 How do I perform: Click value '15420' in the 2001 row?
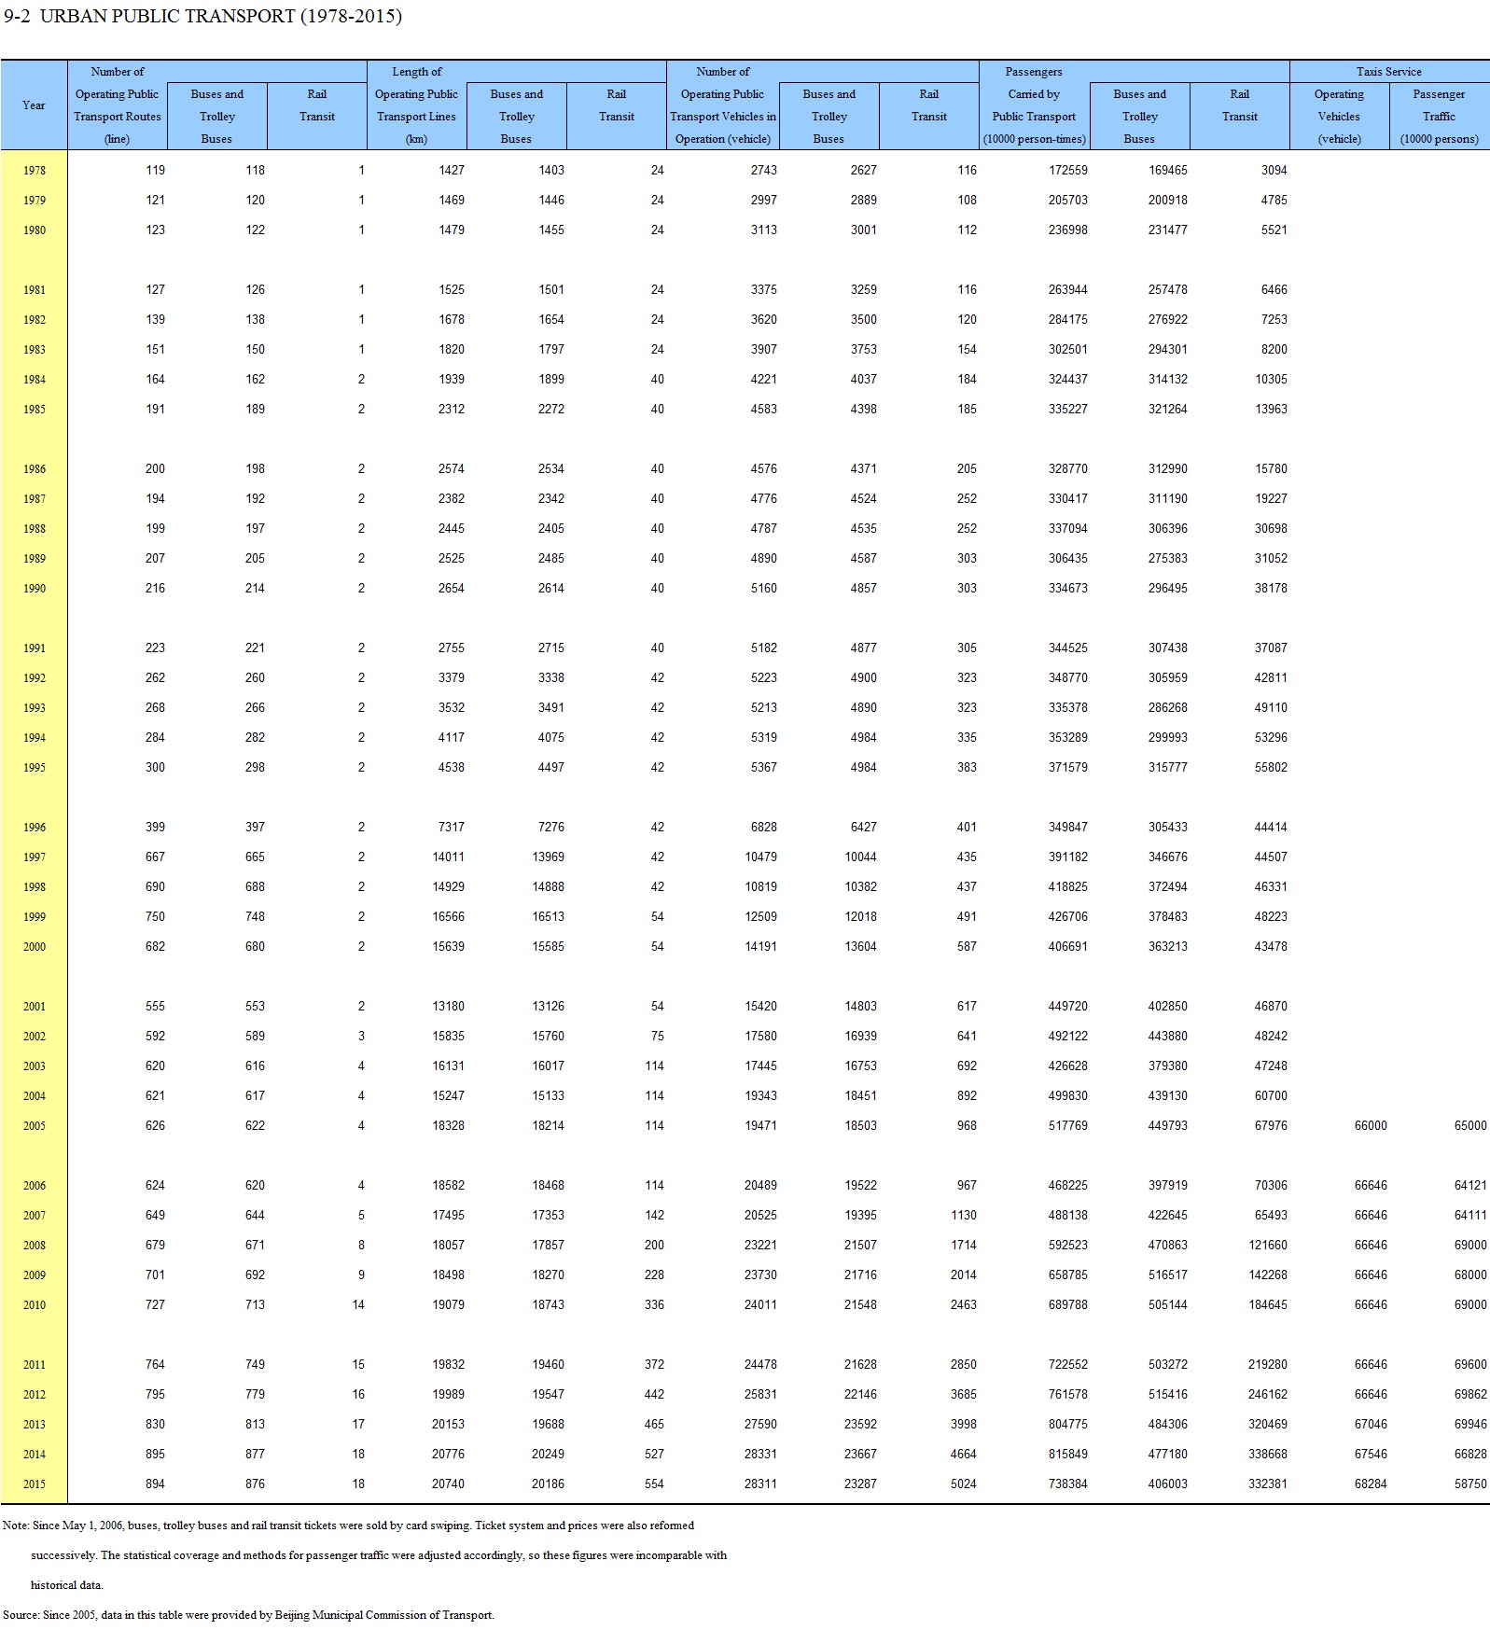[761, 1007]
